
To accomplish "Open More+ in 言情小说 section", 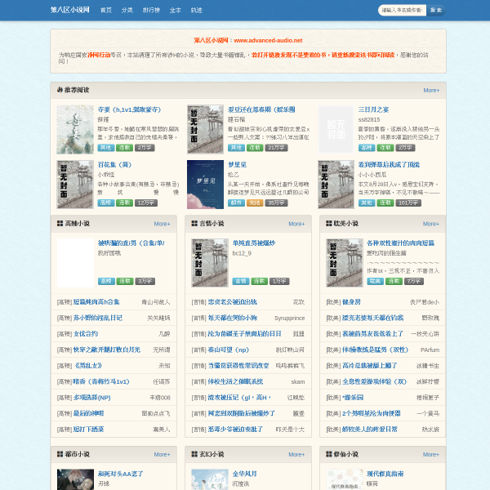I will click(x=296, y=224).
